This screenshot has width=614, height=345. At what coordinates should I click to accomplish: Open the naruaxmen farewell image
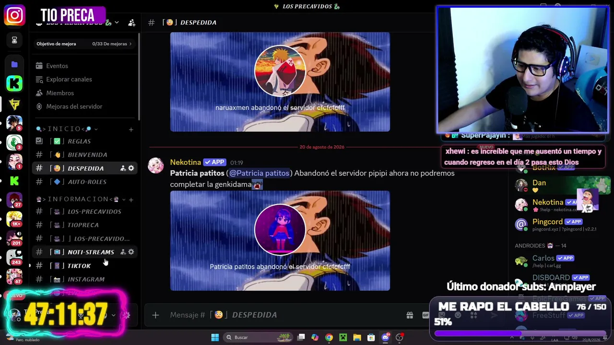(x=280, y=82)
